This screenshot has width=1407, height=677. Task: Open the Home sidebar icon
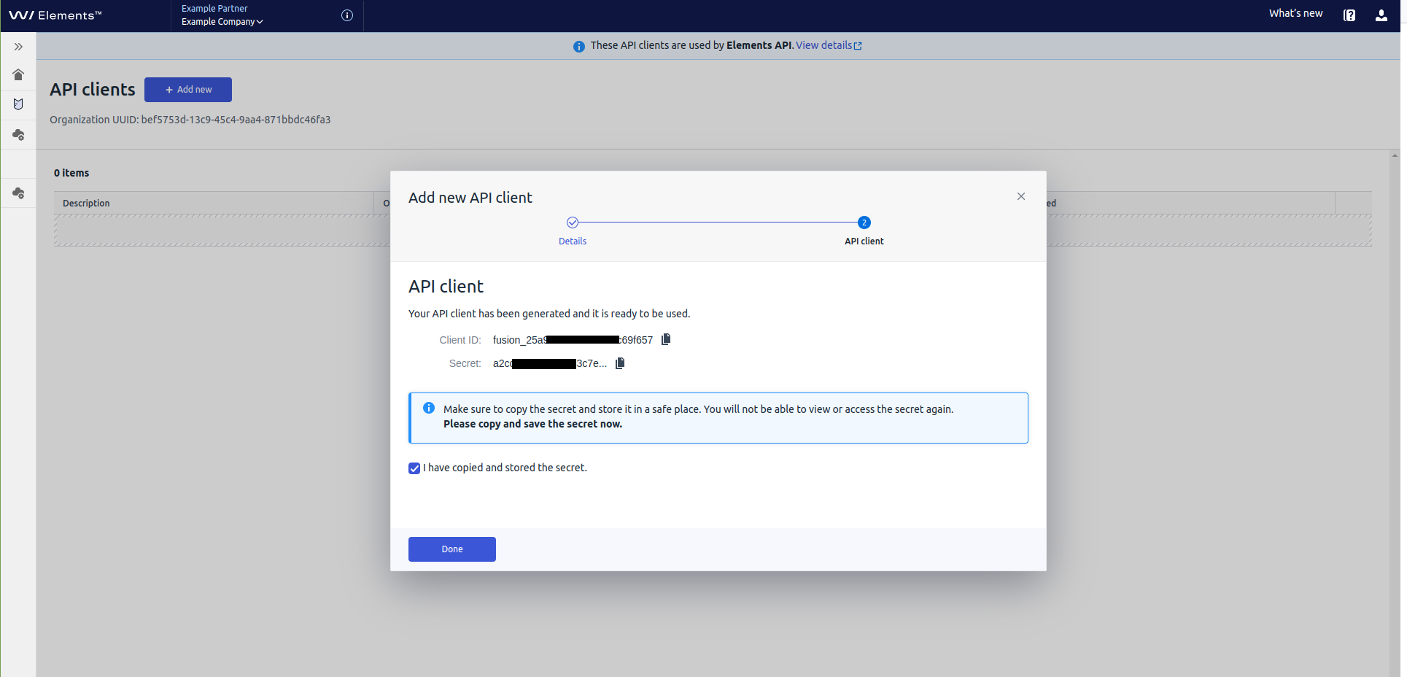coord(18,75)
